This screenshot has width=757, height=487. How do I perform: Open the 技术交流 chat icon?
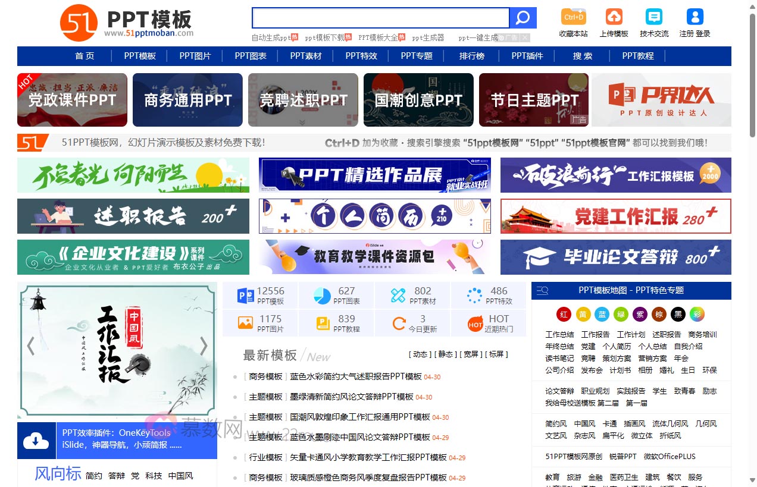click(654, 15)
